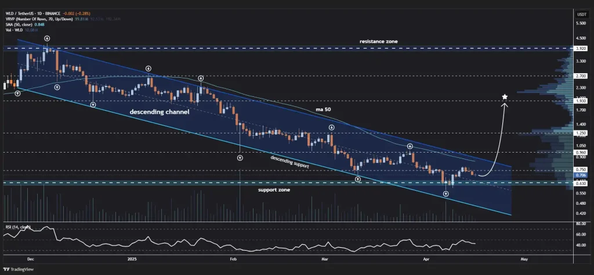Screen dimensions: 594x275
Task: Select down-arrow marker above the December peak candle
Action: 46,38
